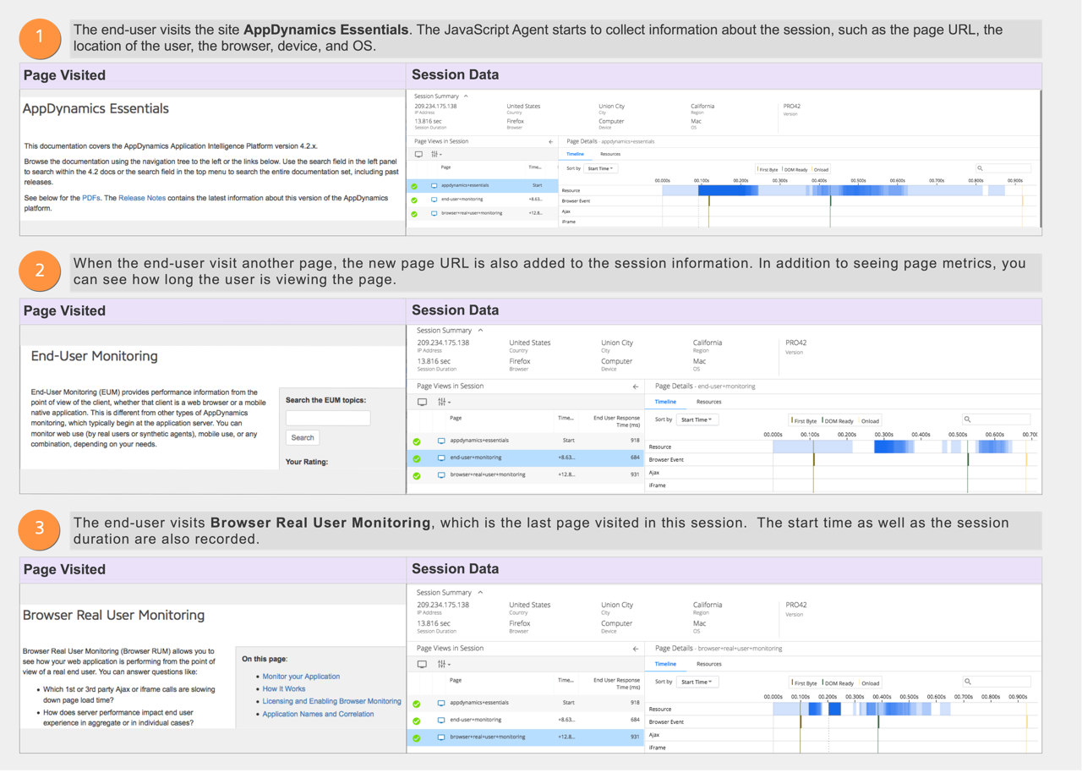Screen dimensions: 1082x773
Task: Open the Release Notes link
Action: 142,198
